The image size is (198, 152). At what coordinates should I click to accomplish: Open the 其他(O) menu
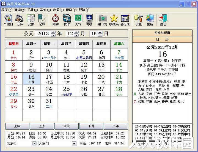tap(45, 10)
